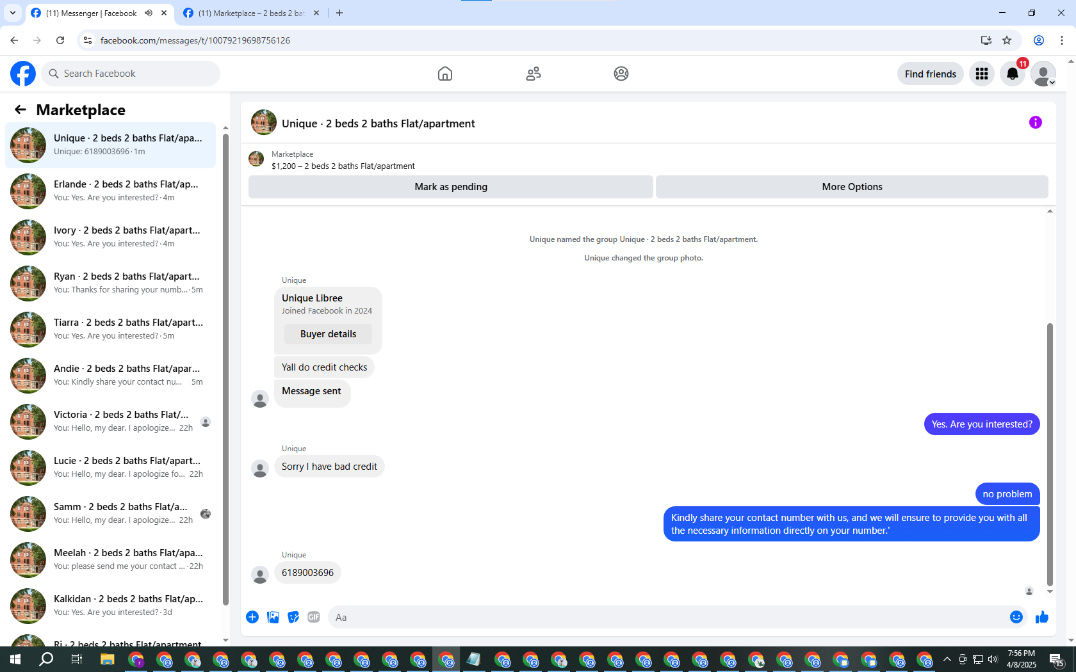Click Mark as pending button
The width and height of the screenshot is (1076, 672).
click(x=451, y=187)
